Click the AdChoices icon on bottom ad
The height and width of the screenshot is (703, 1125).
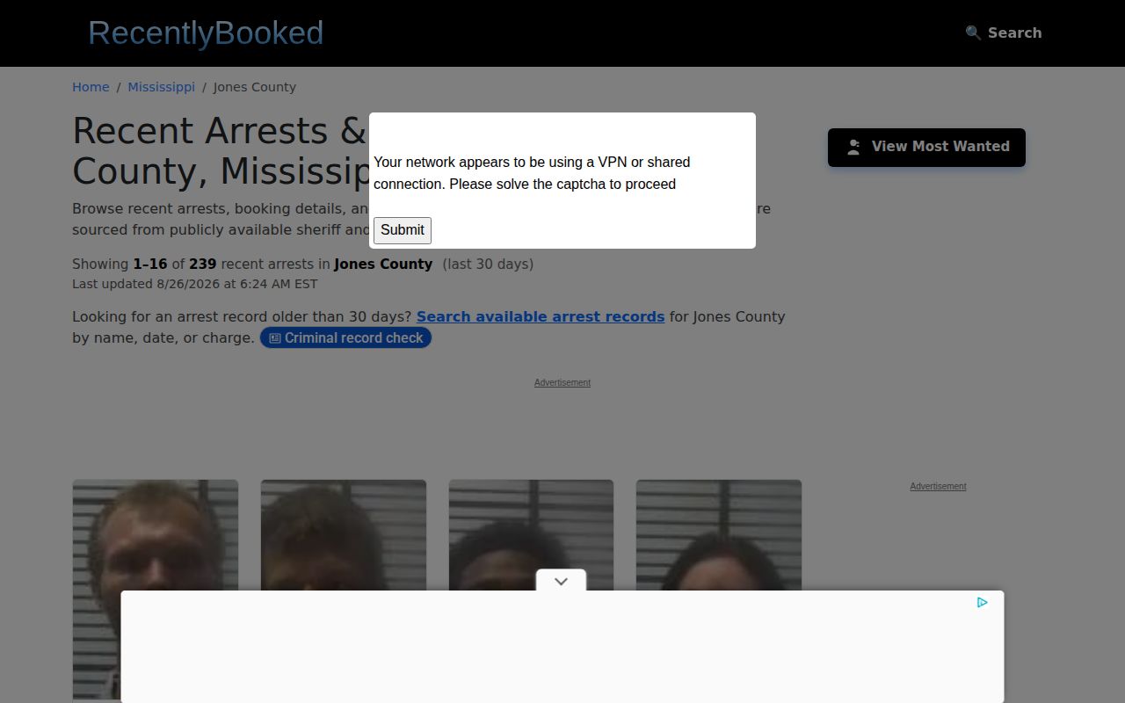983,603
